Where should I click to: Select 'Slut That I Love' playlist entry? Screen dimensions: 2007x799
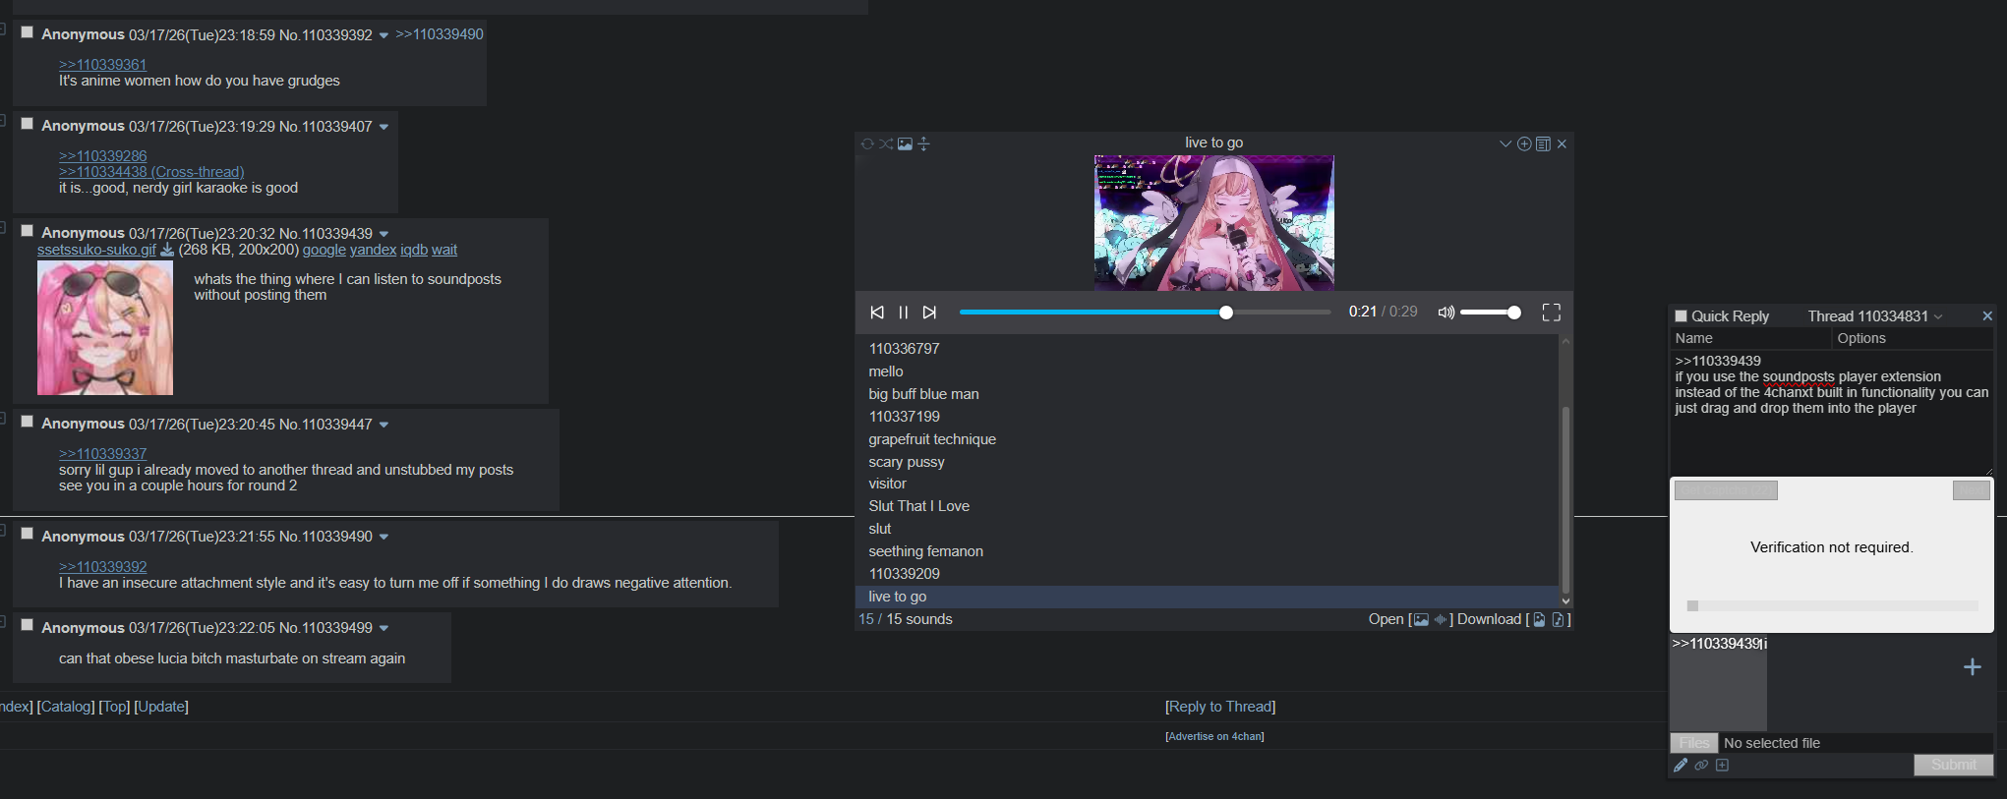pos(1208,506)
